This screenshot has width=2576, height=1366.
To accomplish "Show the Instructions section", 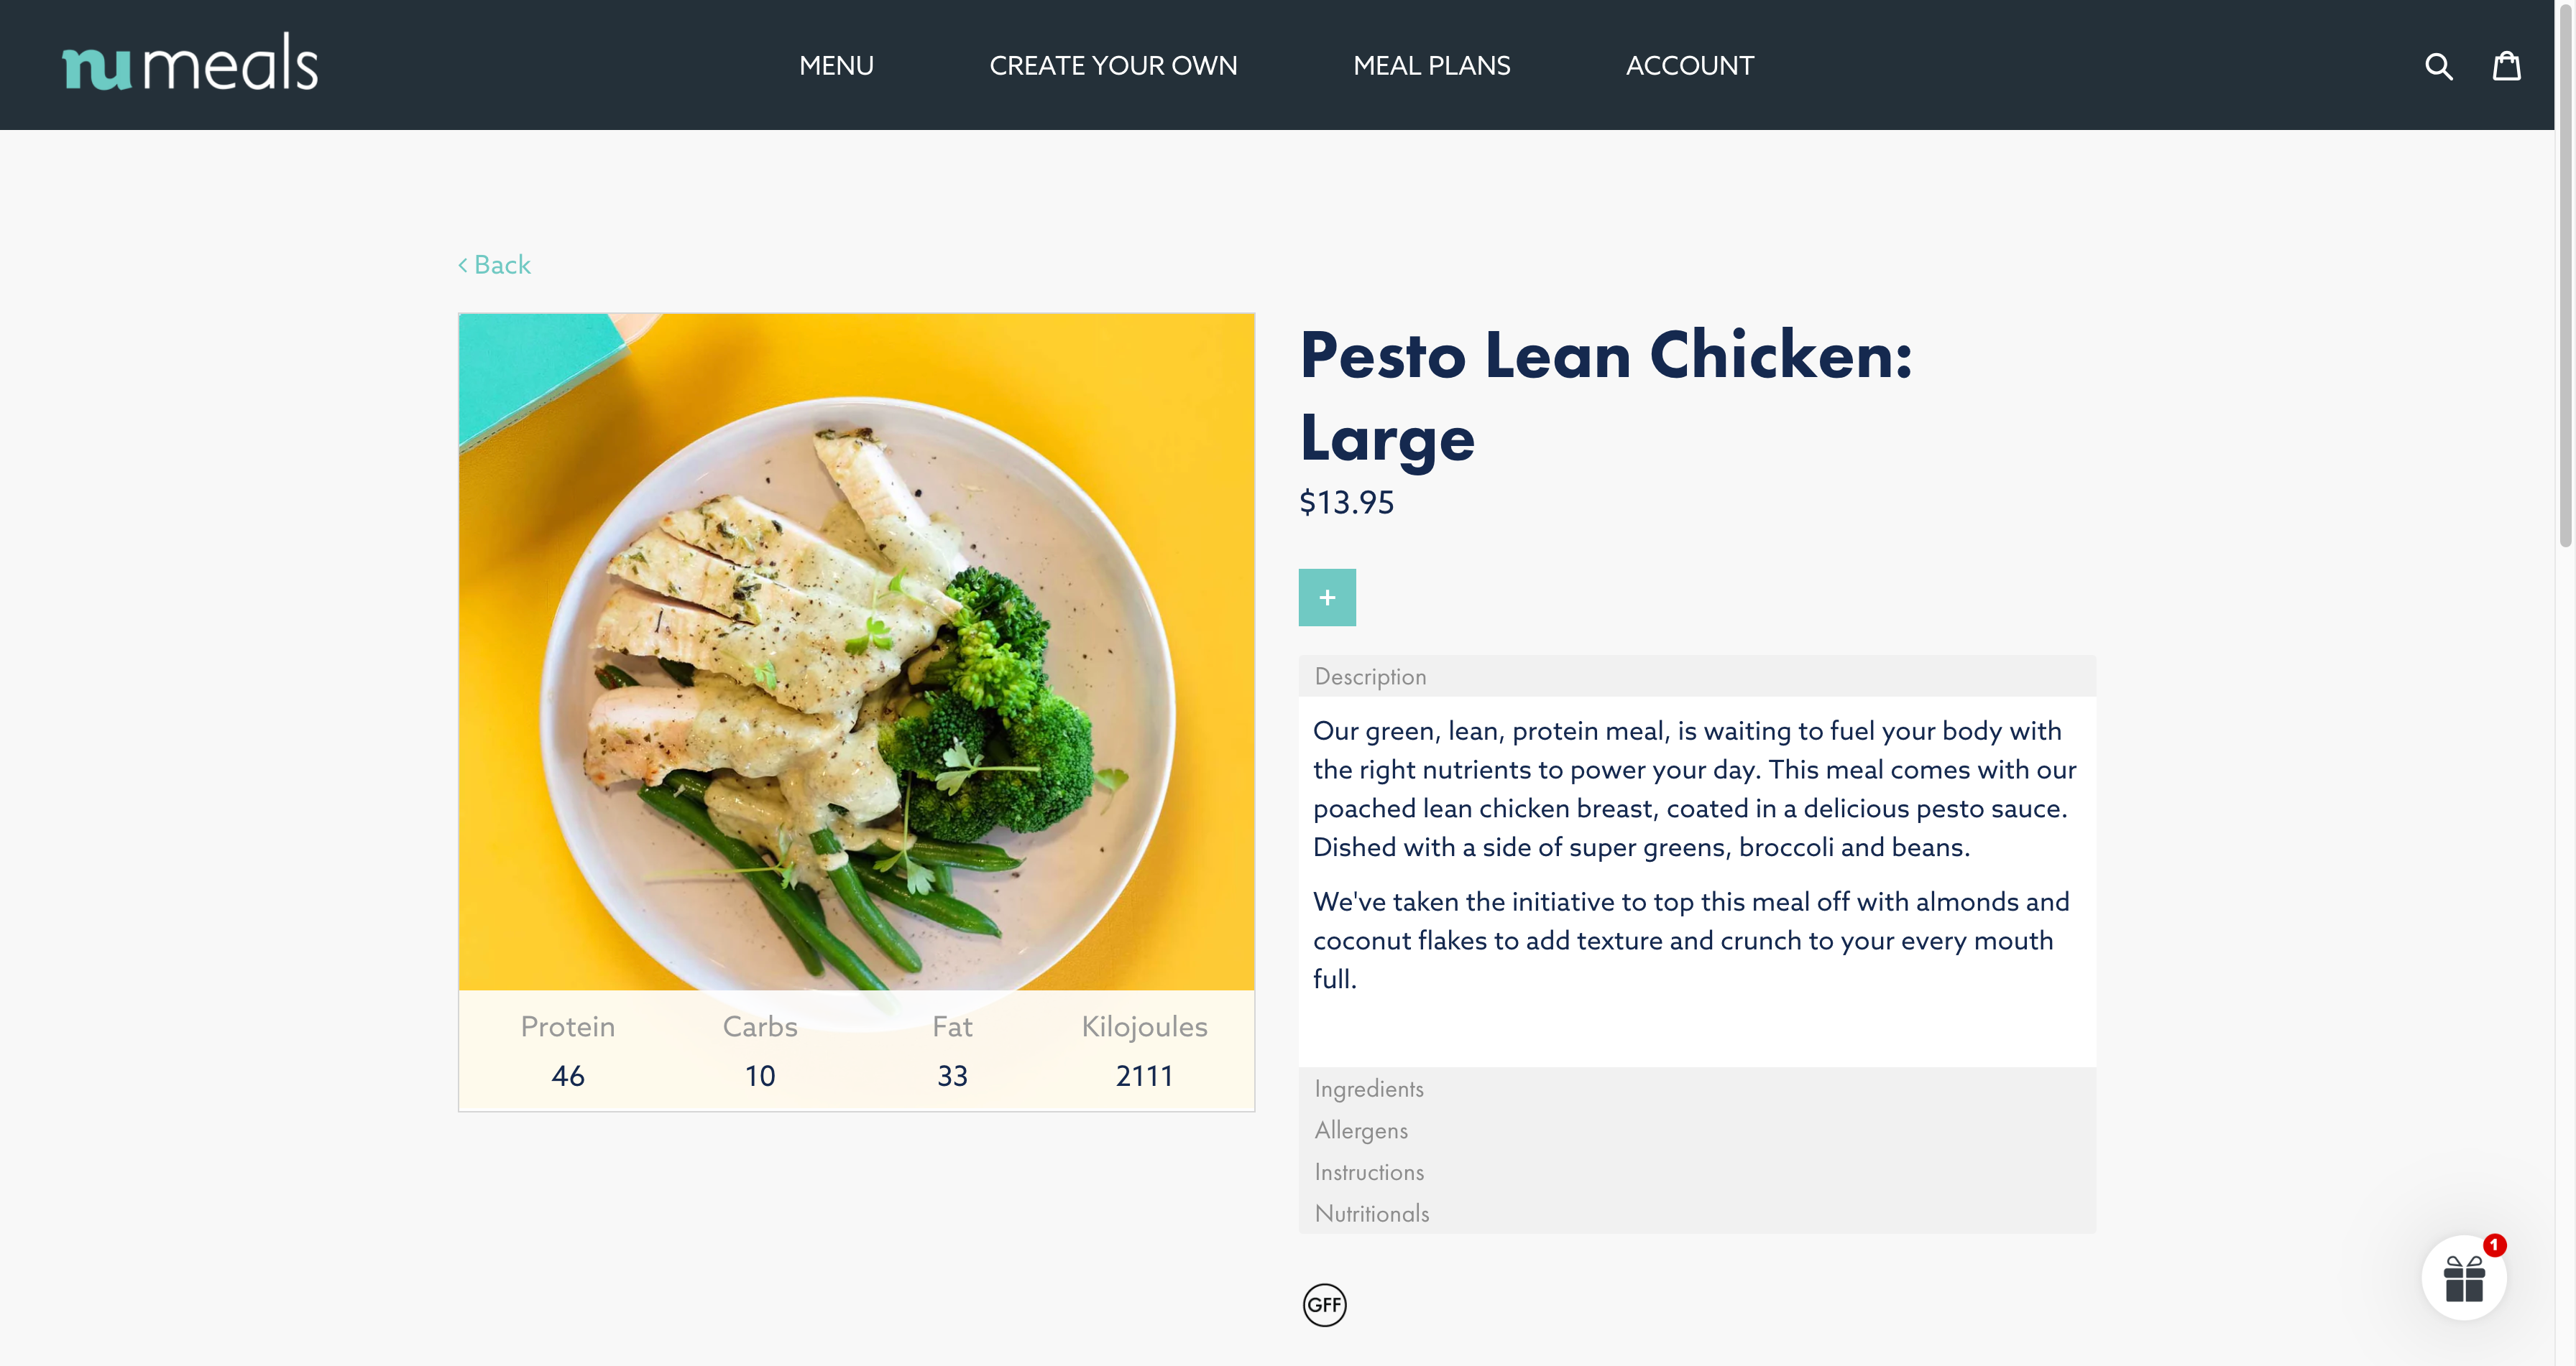I will (x=1369, y=1171).
